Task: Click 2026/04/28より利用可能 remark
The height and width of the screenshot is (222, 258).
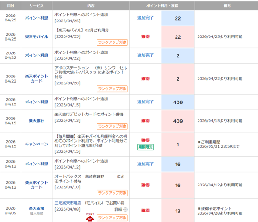Action: 220,213
